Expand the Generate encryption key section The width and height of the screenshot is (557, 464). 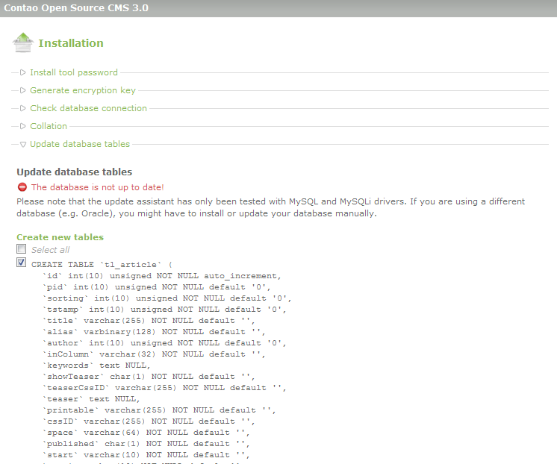(x=82, y=90)
